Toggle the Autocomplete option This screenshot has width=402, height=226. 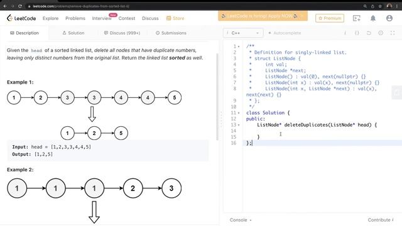(285, 33)
